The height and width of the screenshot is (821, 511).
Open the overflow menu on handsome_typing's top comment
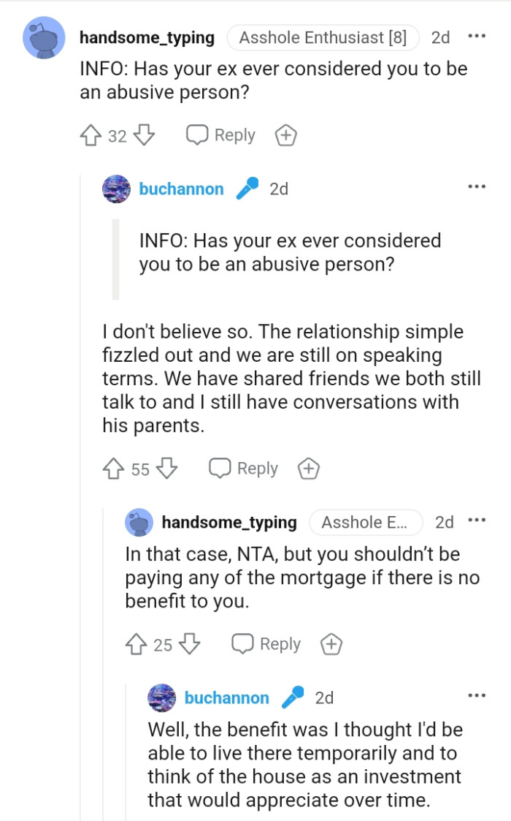pos(477,34)
